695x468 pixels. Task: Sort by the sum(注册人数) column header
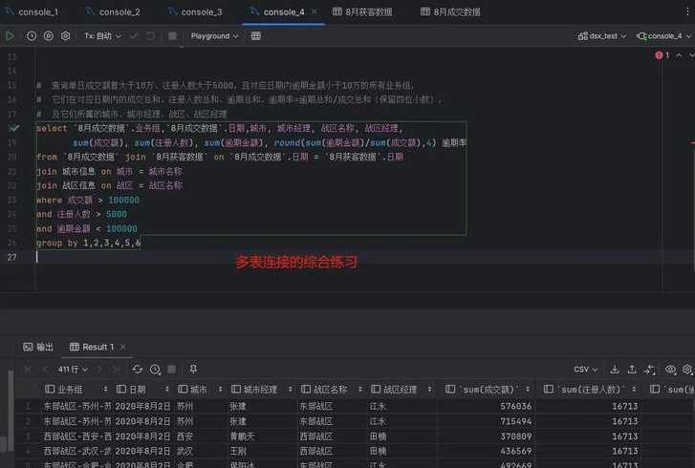590,389
